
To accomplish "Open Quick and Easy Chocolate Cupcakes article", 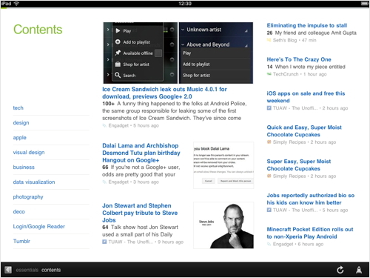I will pyautogui.click(x=304, y=131).
